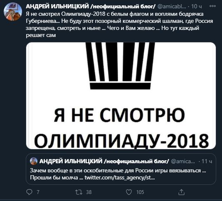Click the @amica... handle in quoted tweet

(x=183, y=161)
